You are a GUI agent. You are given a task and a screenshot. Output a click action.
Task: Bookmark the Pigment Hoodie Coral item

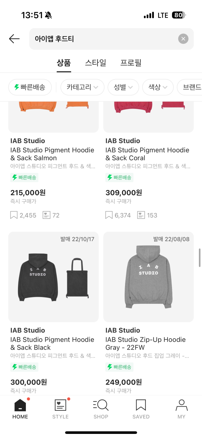pyautogui.click(x=109, y=215)
